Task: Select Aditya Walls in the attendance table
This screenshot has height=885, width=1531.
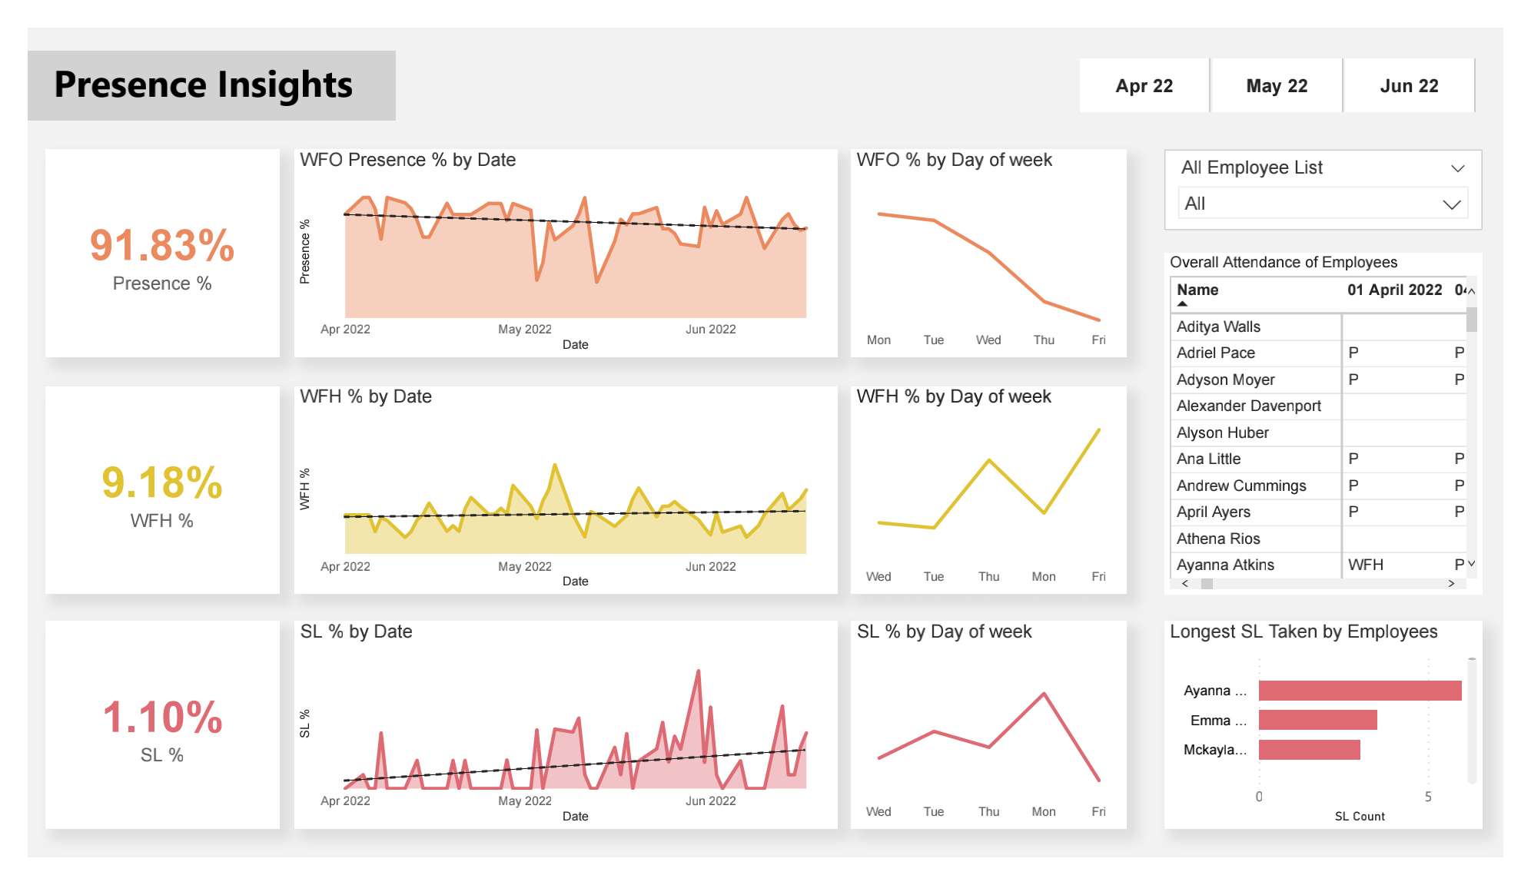Action: coord(1218,326)
